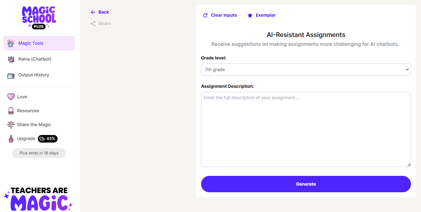Click the Resources easel icon
Viewport: 421px width, 212px height.
[11, 111]
